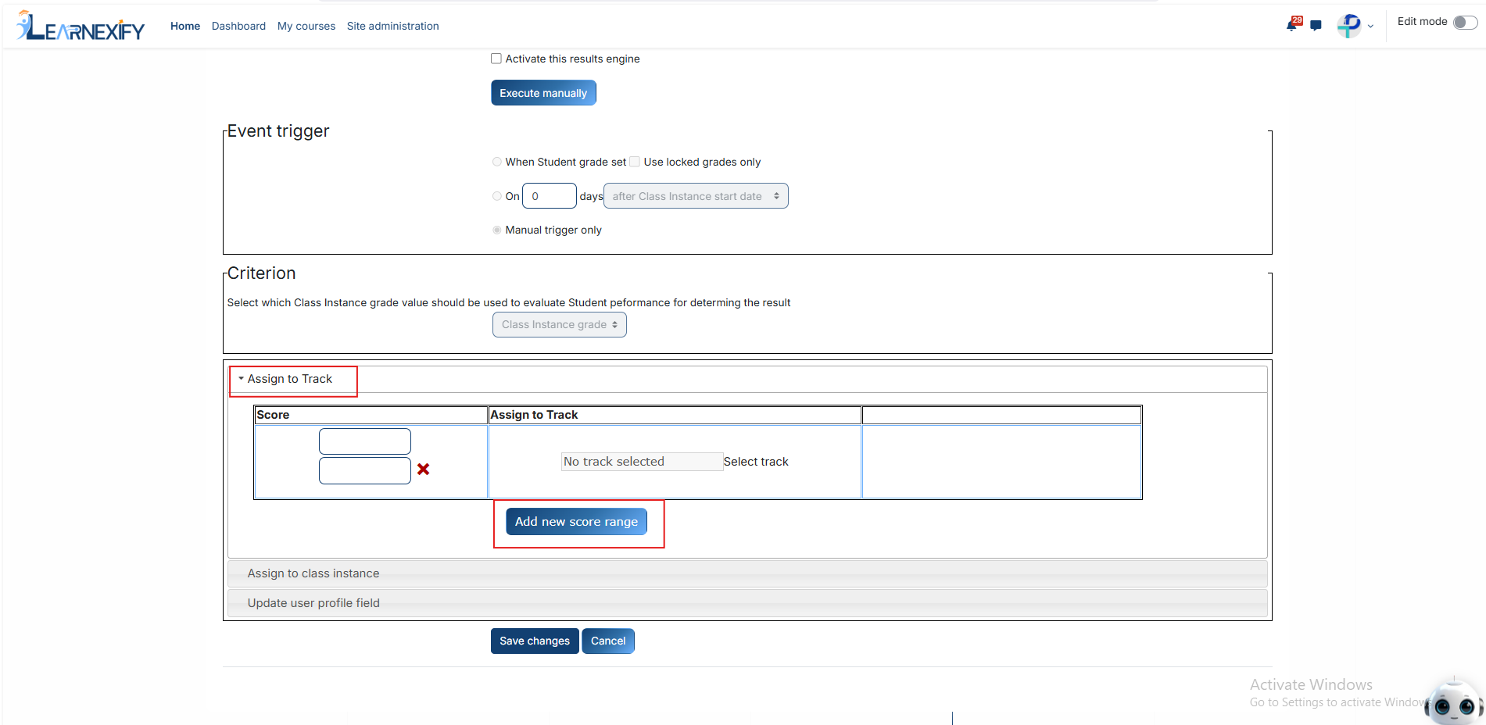The width and height of the screenshot is (1486, 725).
Task: Expand Assign to class instance section
Action: click(747, 573)
